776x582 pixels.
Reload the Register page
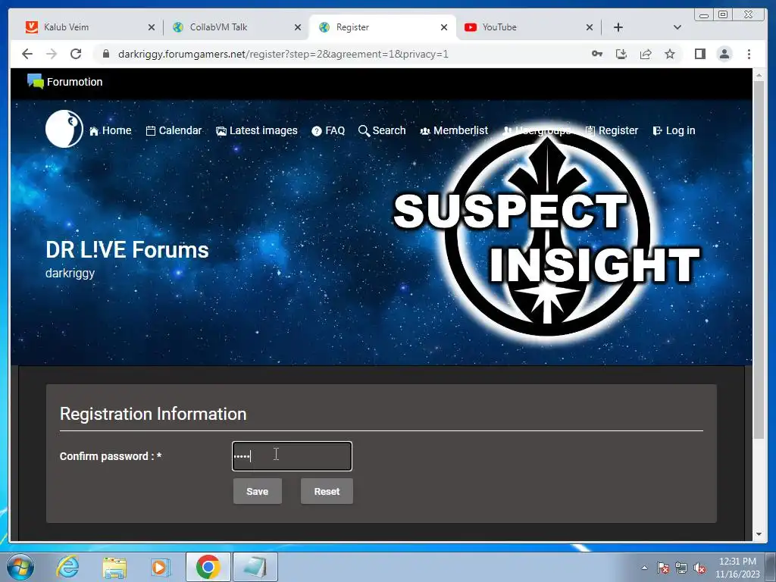click(76, 54)
